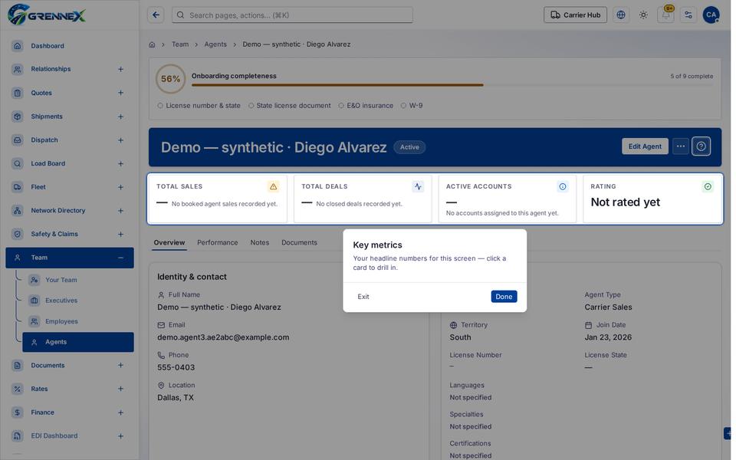Click the back arrow button
This screenshot has width=736, height=460.
pyautogui.click(x=156, y=15)
